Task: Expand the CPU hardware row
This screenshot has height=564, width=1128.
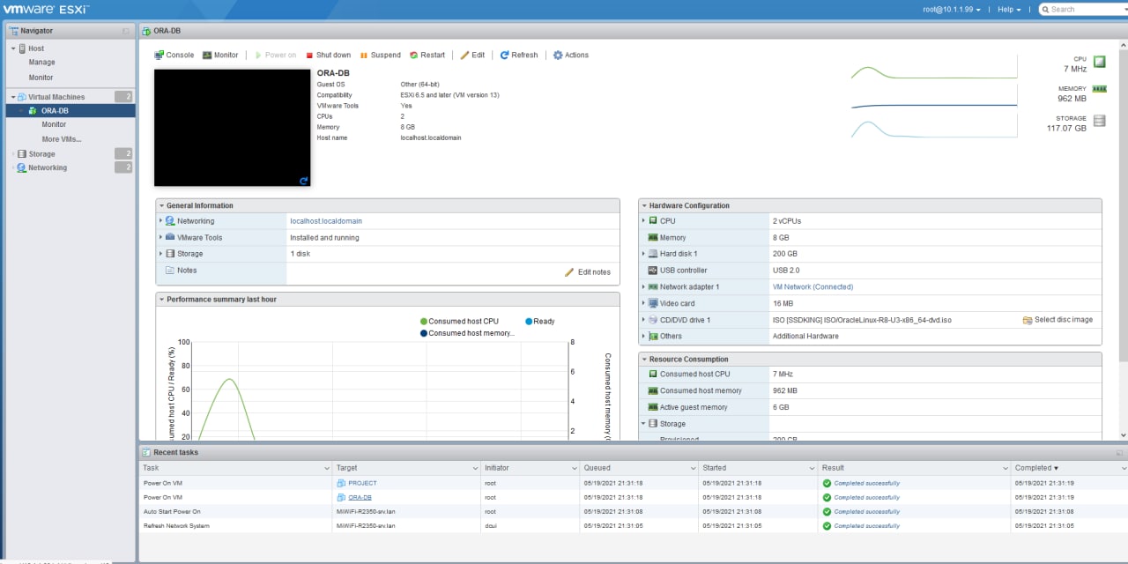Action: (643, 221)
